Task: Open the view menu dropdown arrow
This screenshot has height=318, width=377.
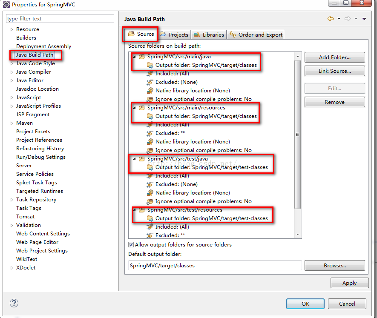Action: [364, 19]
